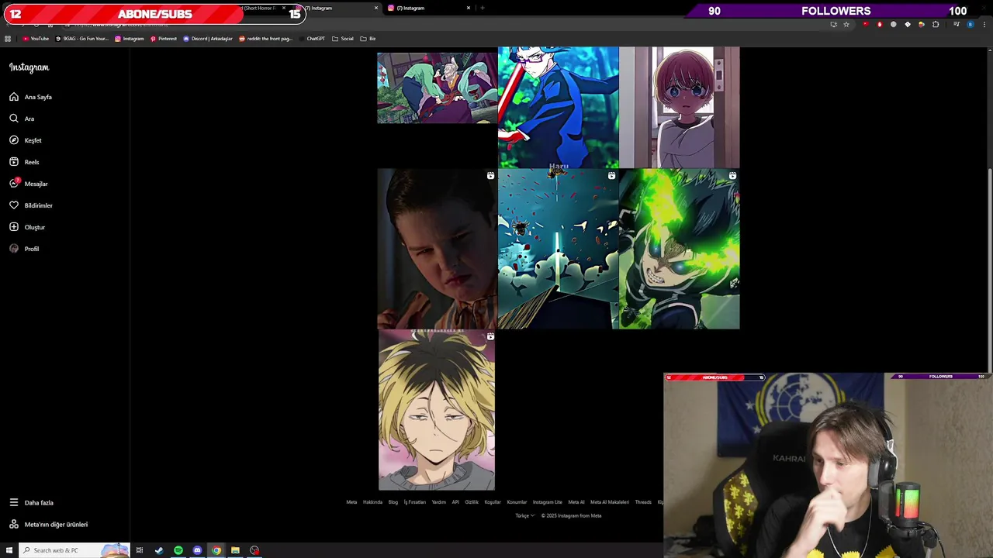
Task: Click the Instagram Lite footer link
Action: click(547, 502)
